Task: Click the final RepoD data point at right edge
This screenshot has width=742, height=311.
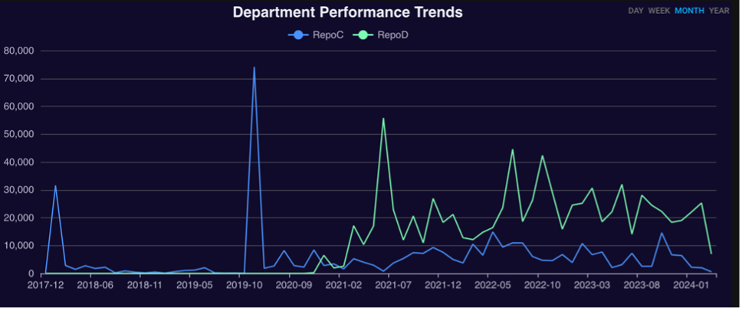Action: pyautogui.click(x=711, y=254)
